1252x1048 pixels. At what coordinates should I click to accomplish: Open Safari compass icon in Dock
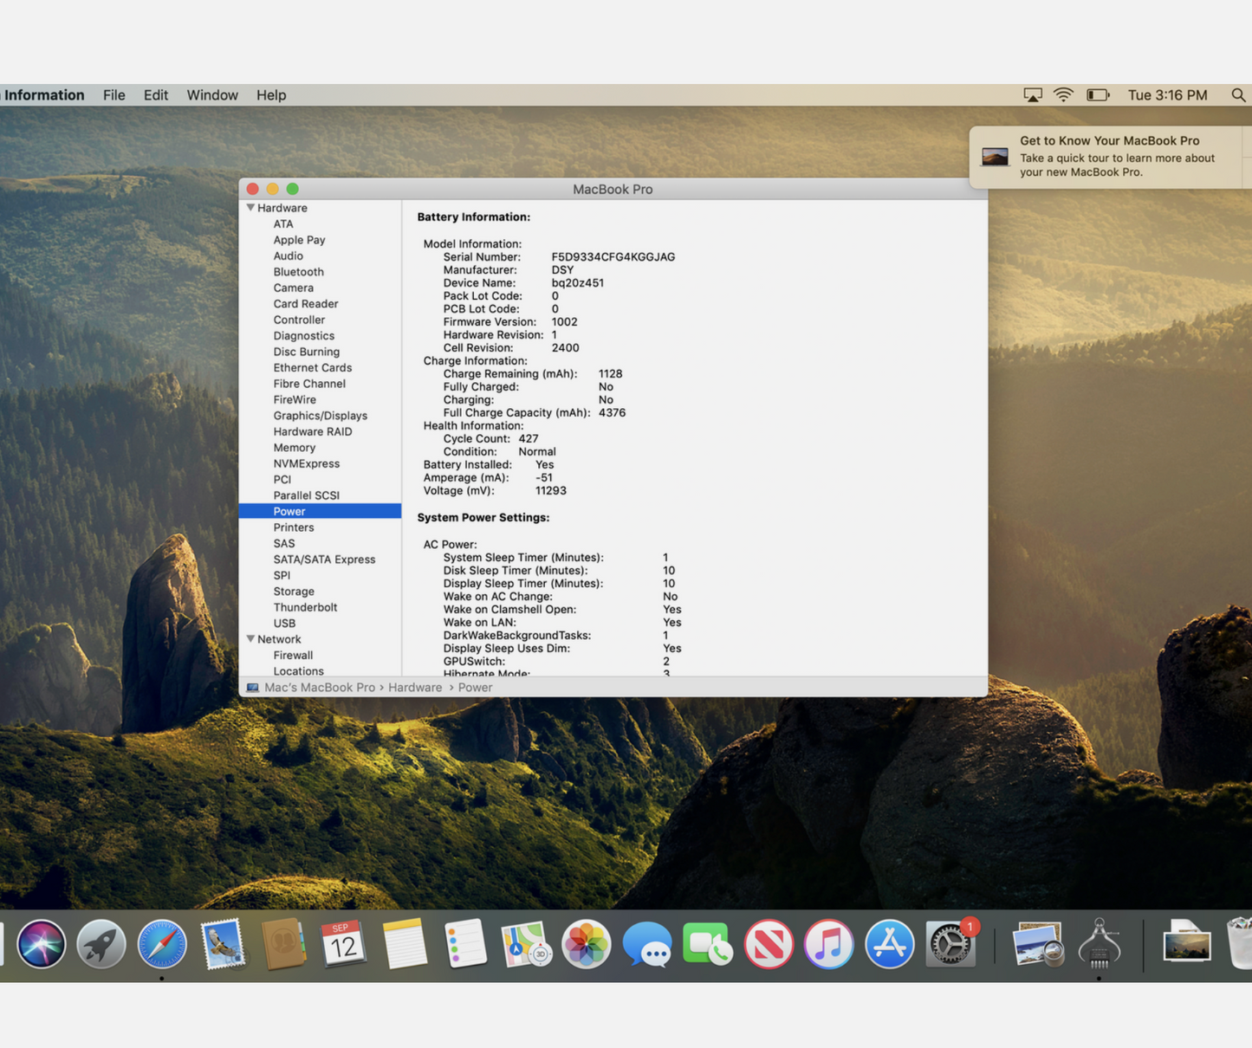(x=162, y=943)
